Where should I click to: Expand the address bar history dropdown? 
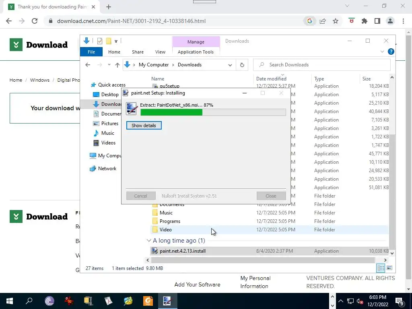coord(230,65)
